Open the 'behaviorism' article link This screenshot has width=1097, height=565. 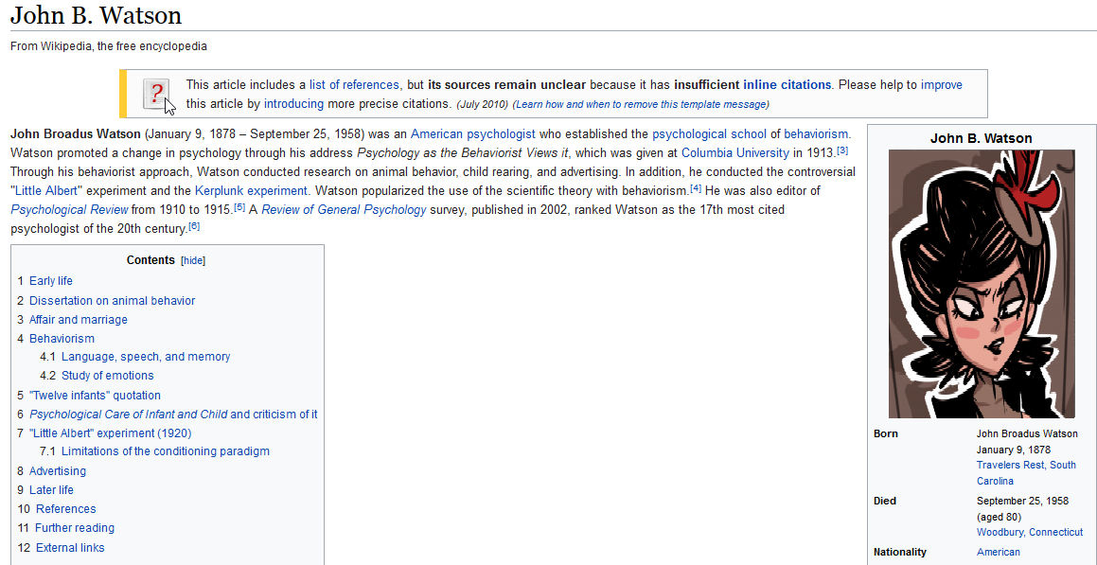pyautogui.click(x=816, y=134)
